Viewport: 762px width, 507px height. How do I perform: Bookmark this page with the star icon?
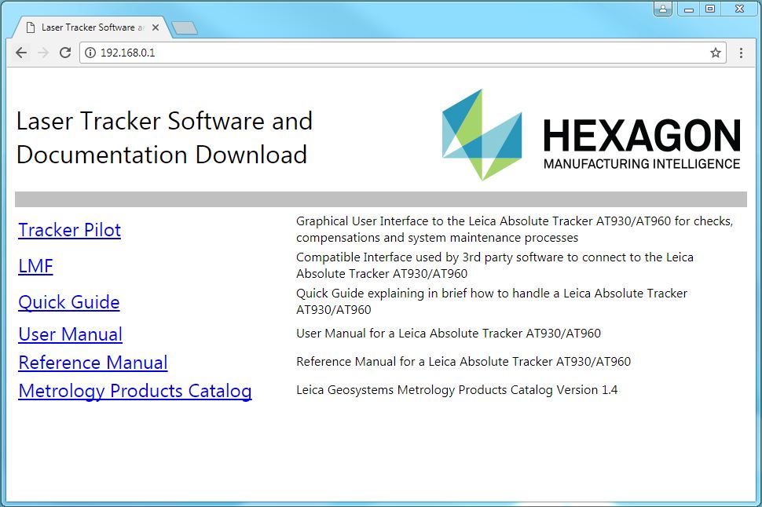click(716, 53)
